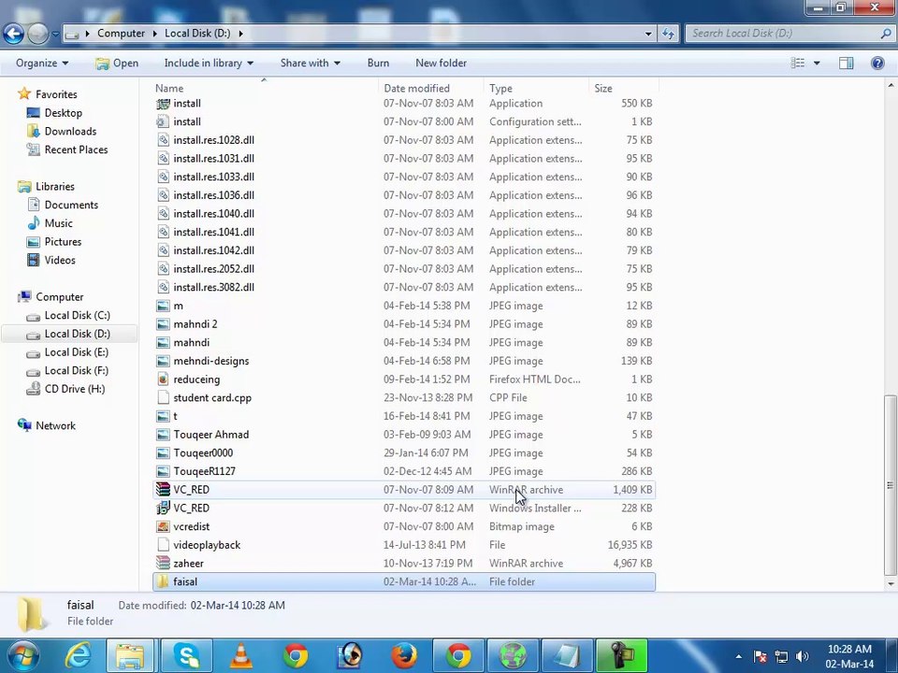The height and width of the screenshot is (673, 898).
Task: Open VLC media player from taskbar
Action: click(x=241, y=656)
